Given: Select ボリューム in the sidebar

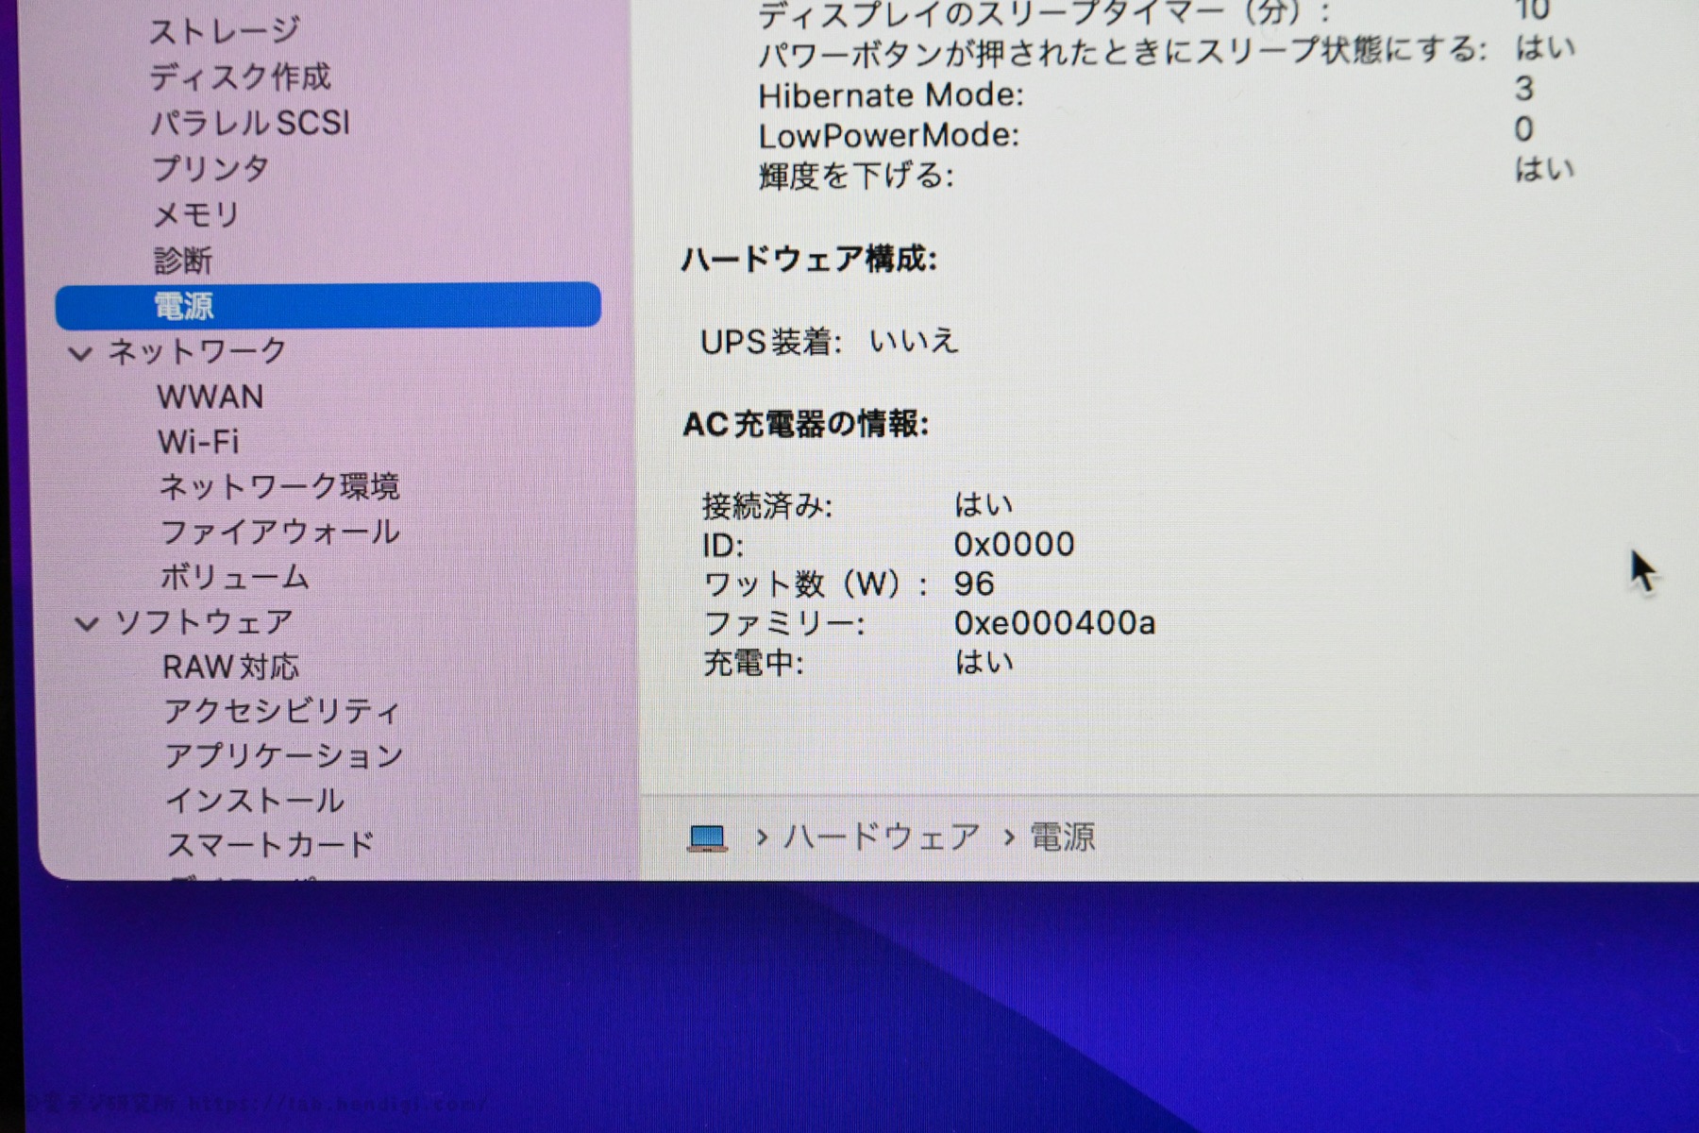Looking at the screenshot, I should pyautogui.click(x=235, y=578).
